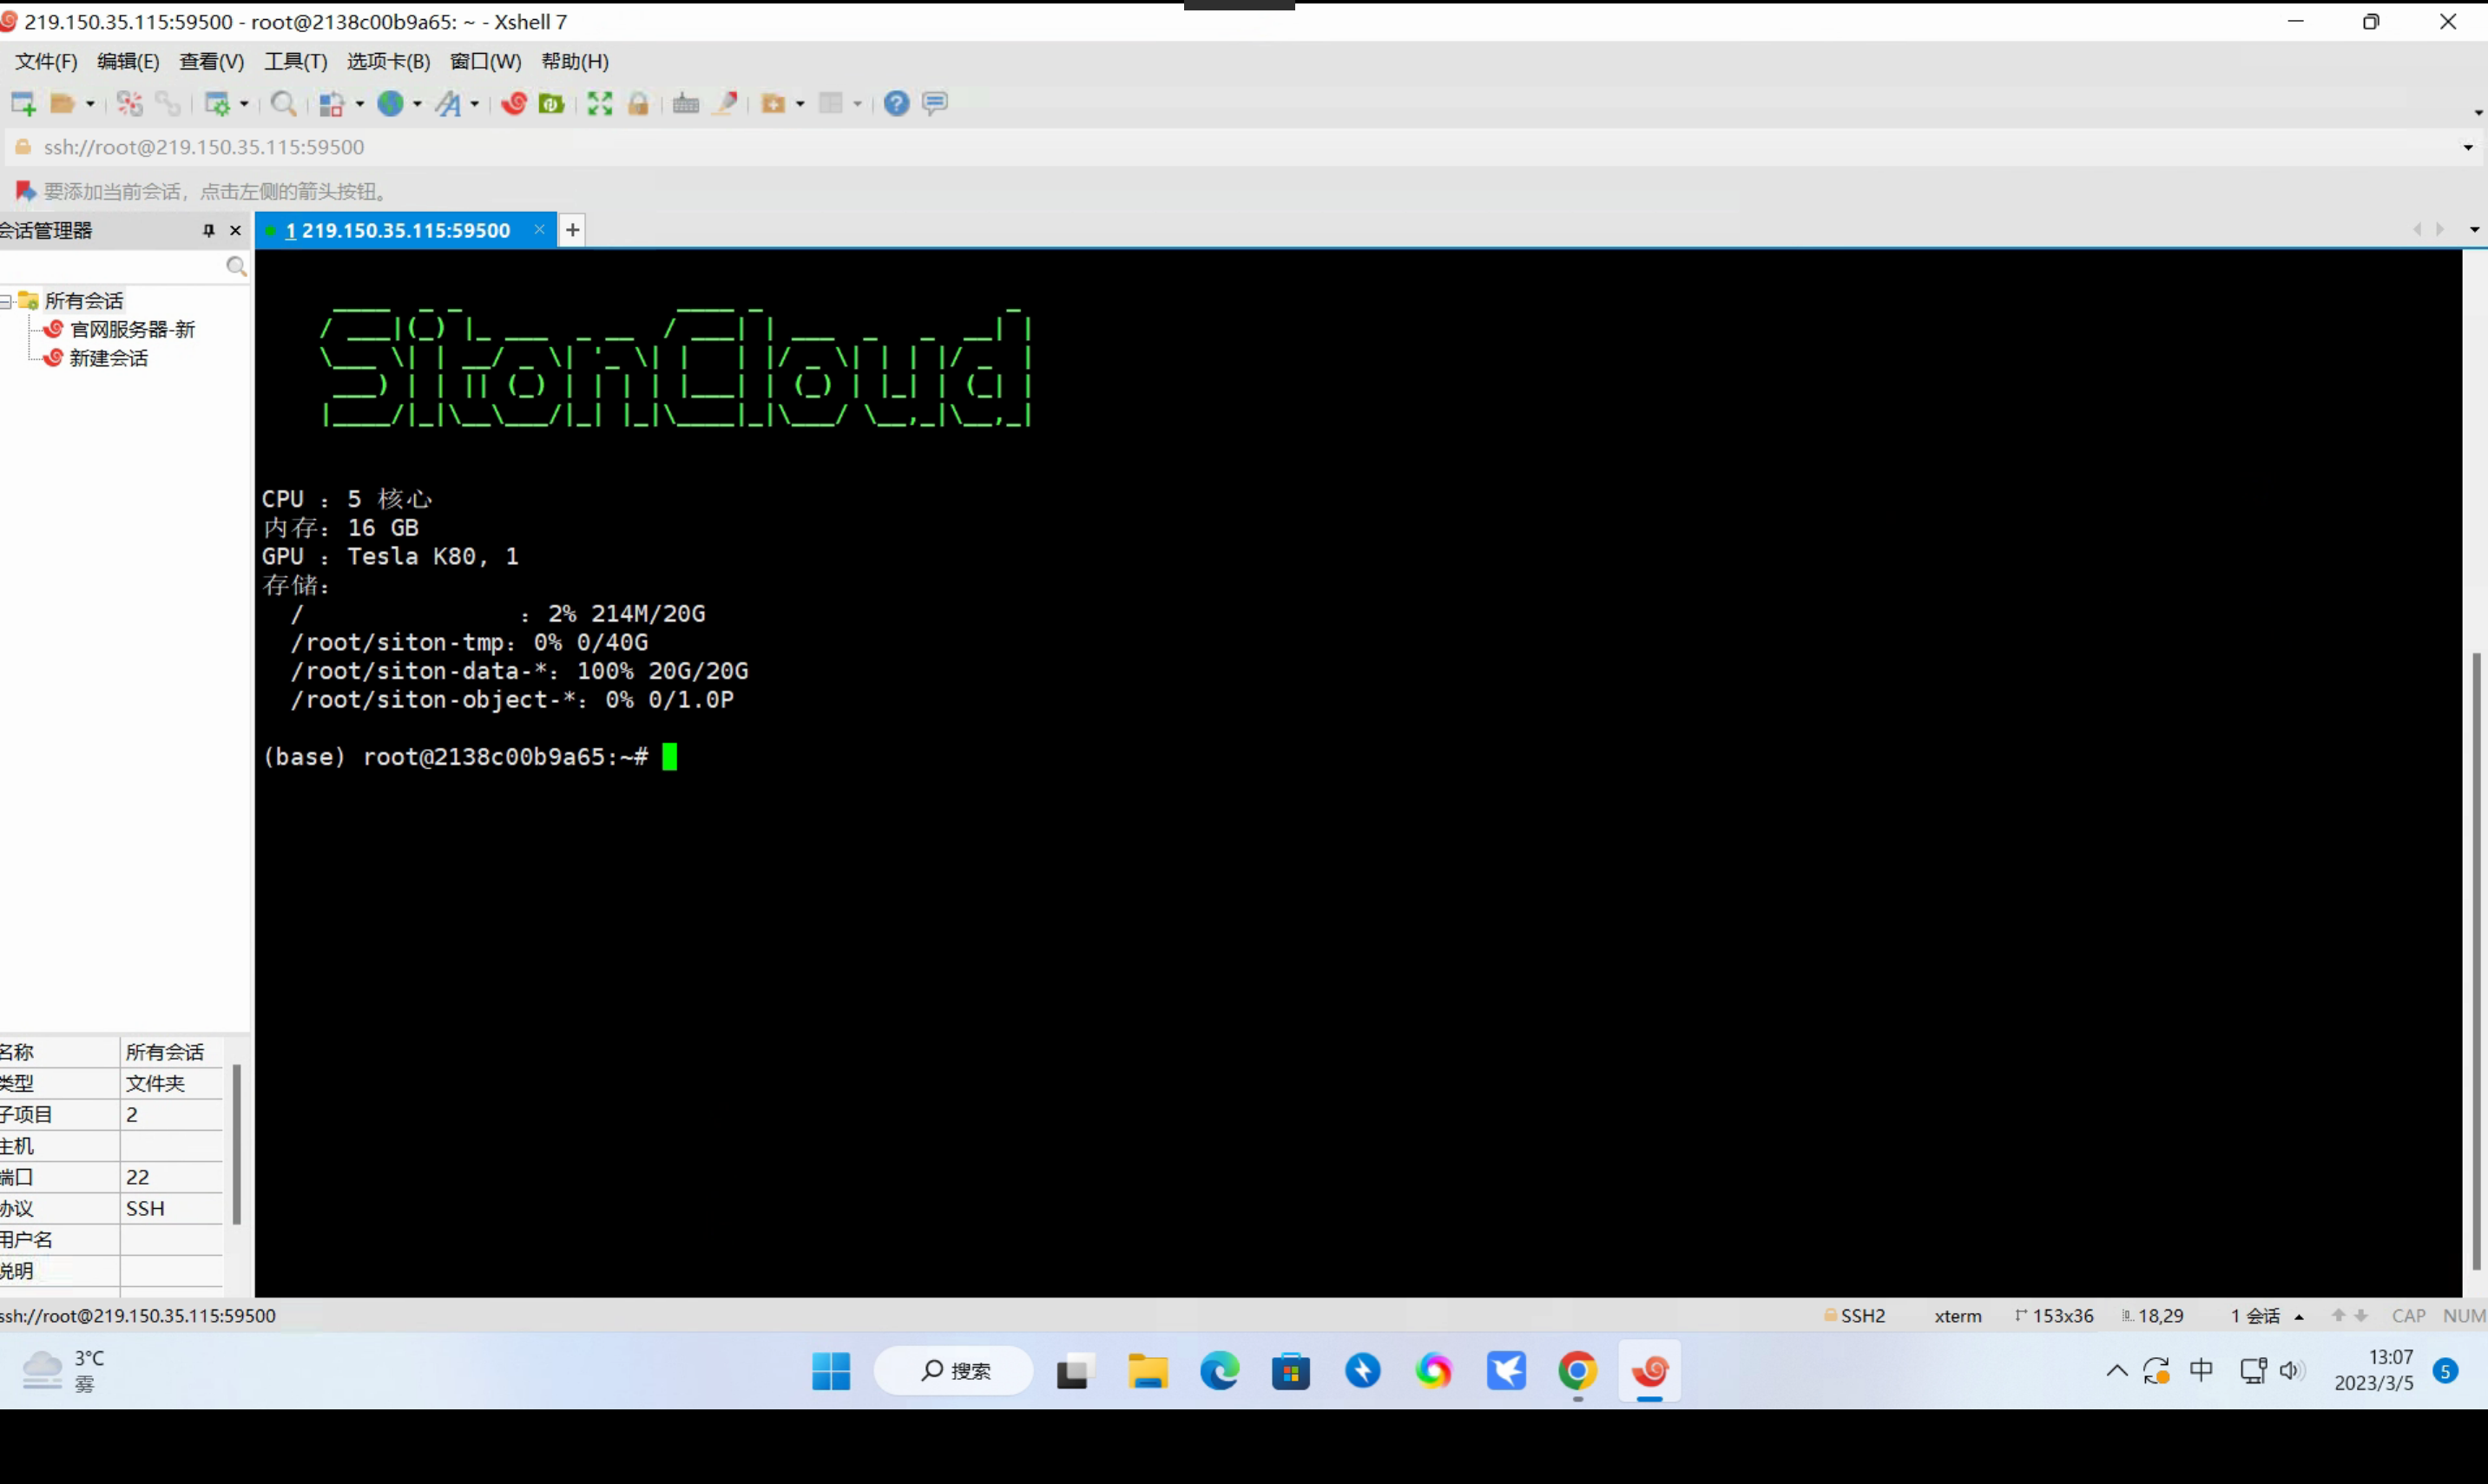This screenshot has width=2488, height=1484.
Task: Close the Session Manager panel
Action: pyautogui.click(x=236, y=231)
